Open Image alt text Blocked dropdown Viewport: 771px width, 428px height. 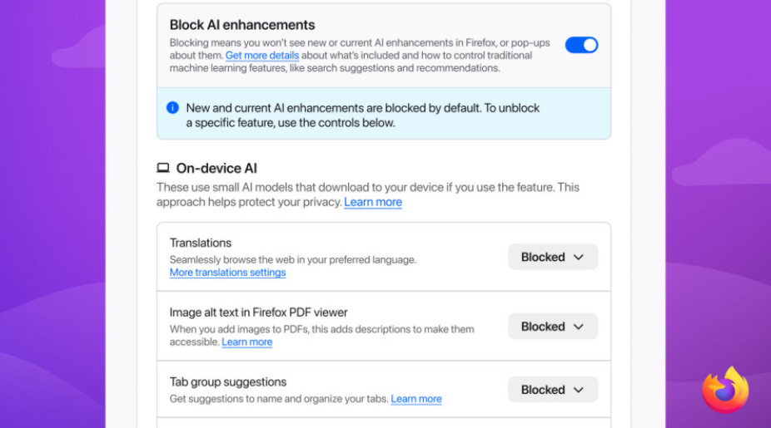pyautogui.click(x=553, y=327)
